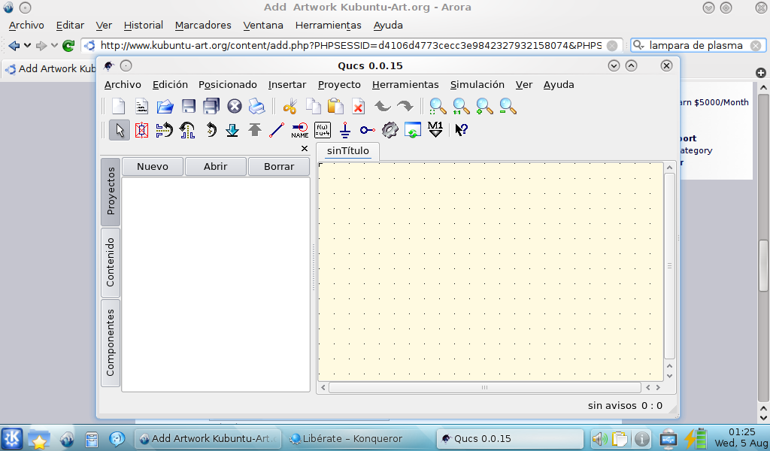This screenshot has width=770, height=451.
Task: Click the Arora URL address field
Action: [x=352, y=46]
